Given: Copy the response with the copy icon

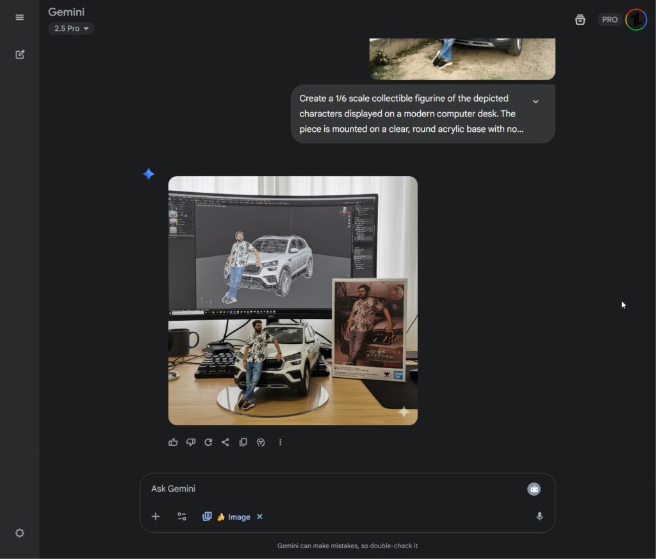Looking at the screenshot, I should (243, 442).
